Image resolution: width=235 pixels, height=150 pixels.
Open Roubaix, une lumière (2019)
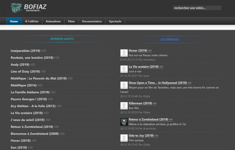point(32,58)
